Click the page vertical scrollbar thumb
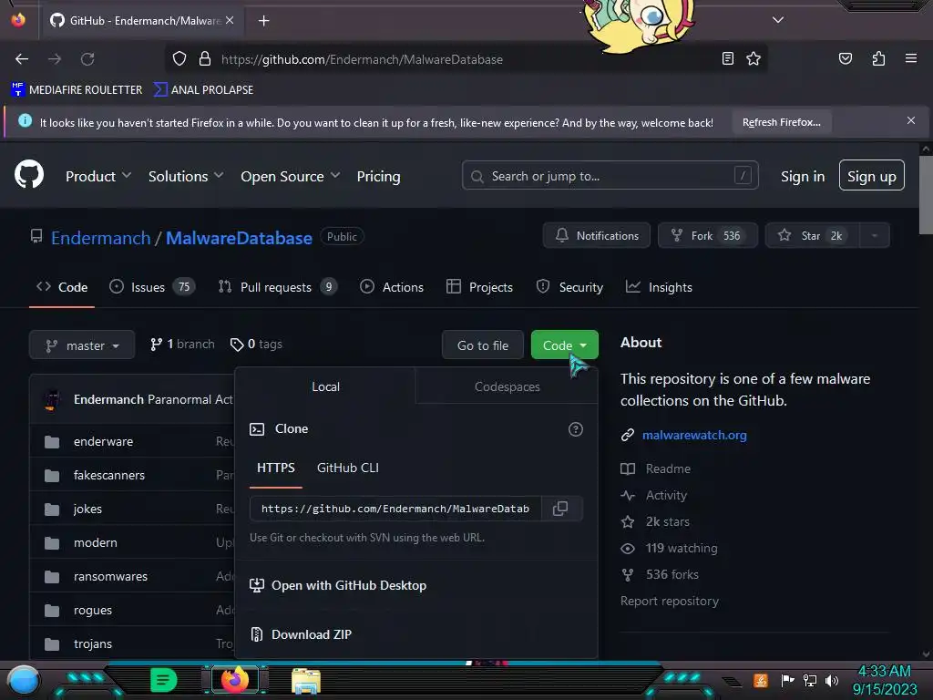933x700 pixels. click(926, 194)
